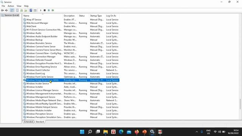Open the Windows Start menu
This screenshot has width=242, height=136.
point(82,132)
